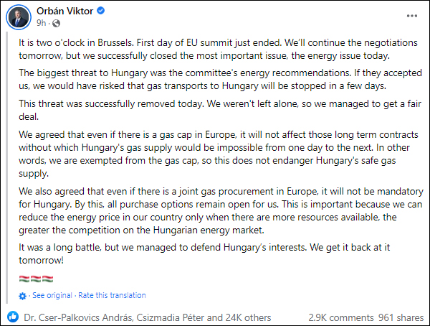Click the post's opening paragraph about Brussels
Viewport: 430px width, 326px height.
click(214, 49)
